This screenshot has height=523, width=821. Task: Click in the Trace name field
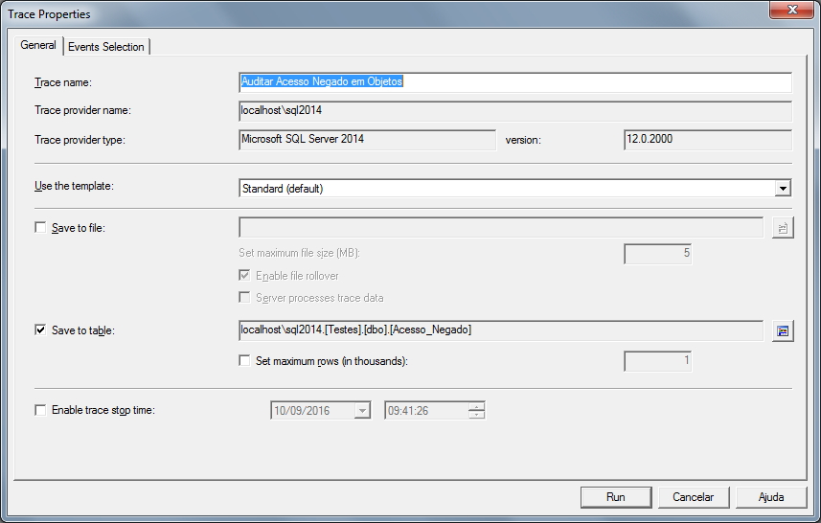pos(515,81)
